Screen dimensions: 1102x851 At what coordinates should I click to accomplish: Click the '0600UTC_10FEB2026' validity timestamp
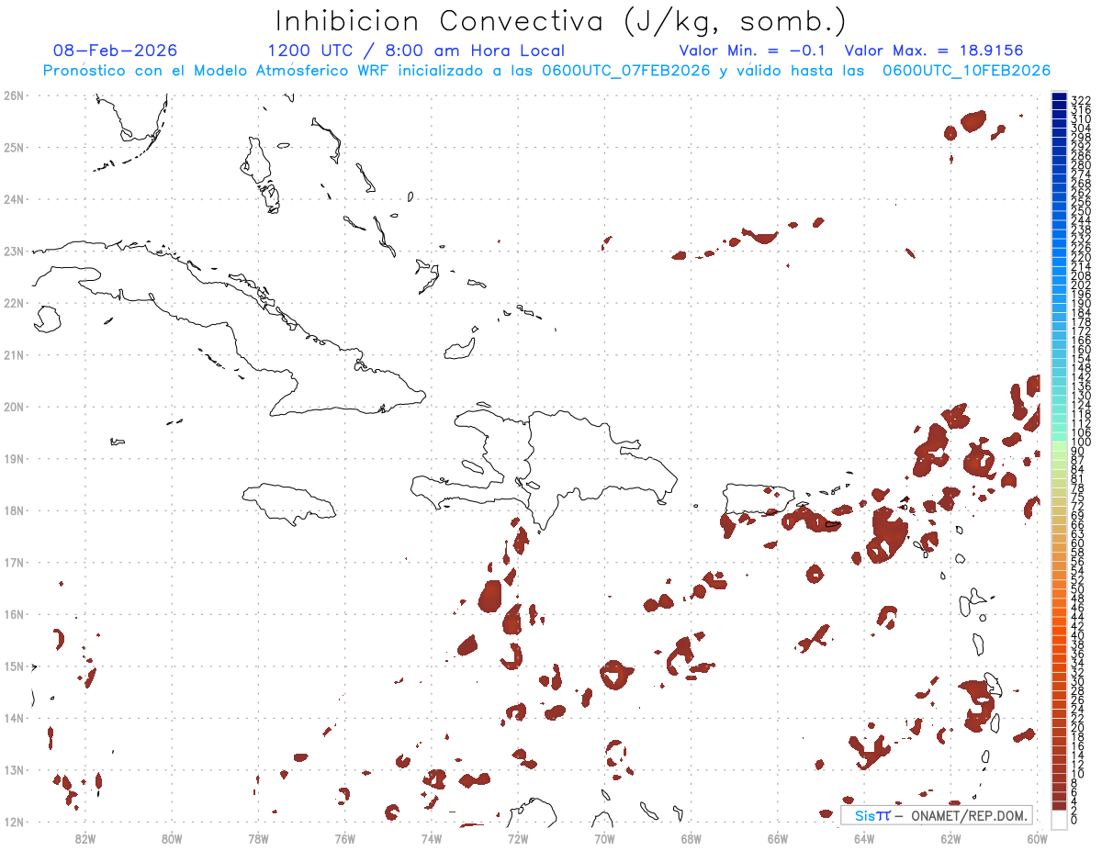tap(967, 71)
